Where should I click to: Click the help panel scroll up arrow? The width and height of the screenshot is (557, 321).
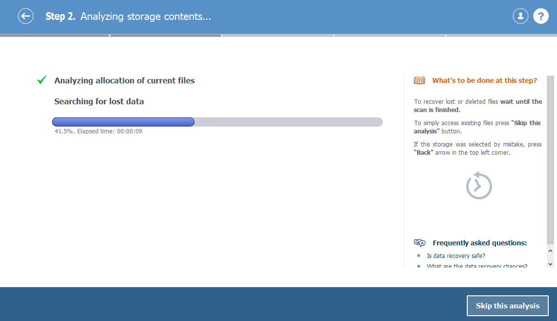point(550,251)
